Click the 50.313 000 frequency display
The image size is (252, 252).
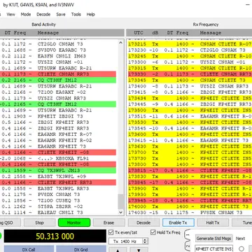point(55,236)
